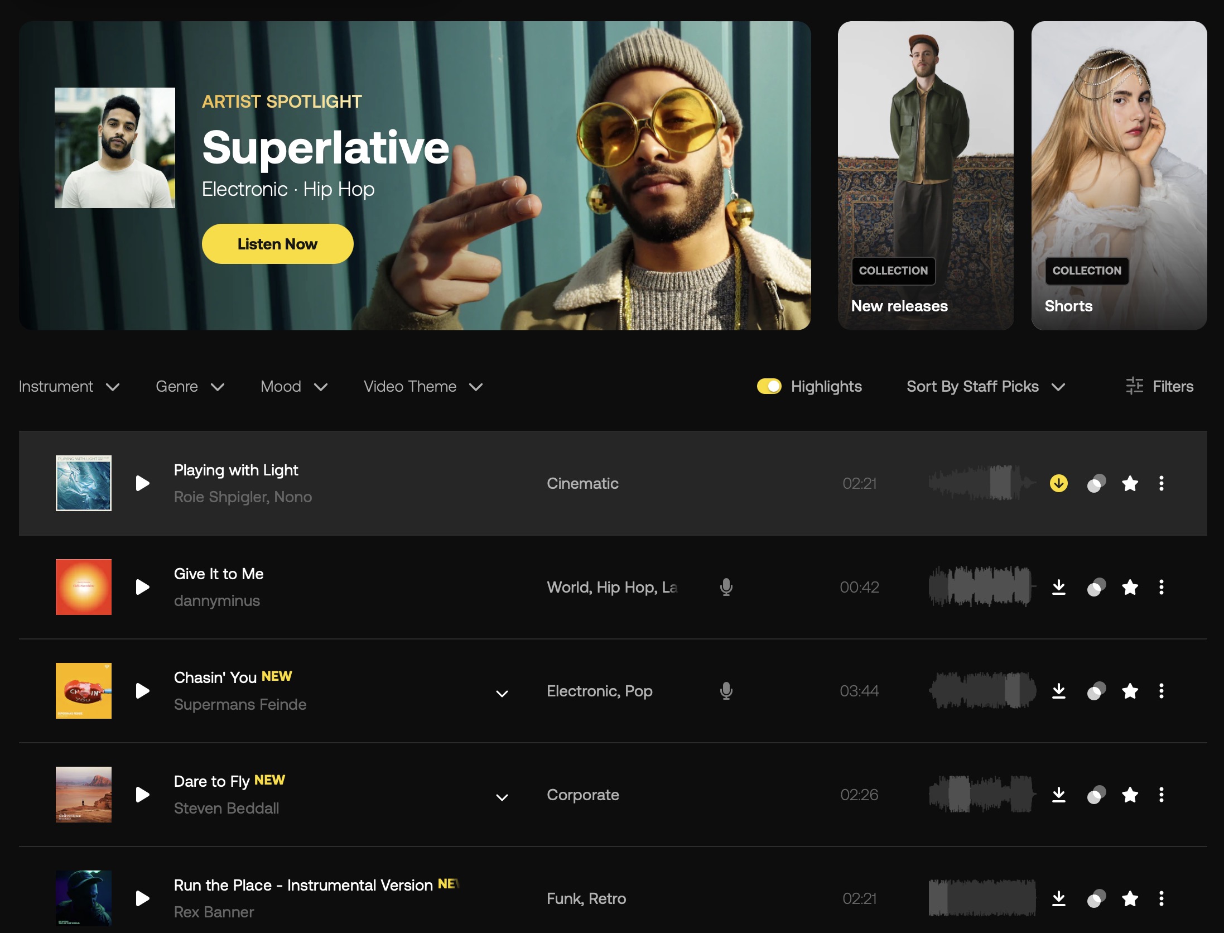The width and height of the screenshot is (1224, 933).
Task: Turn off the Highlights toggle
Action: click(769, 386)
